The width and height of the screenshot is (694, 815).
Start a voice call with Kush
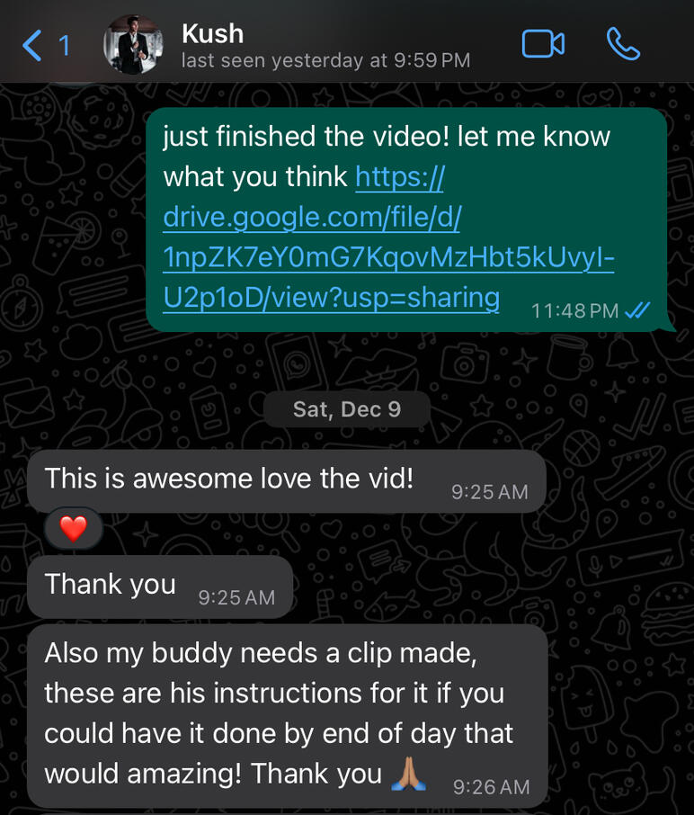pyautogui.click(x=623, y=44)
